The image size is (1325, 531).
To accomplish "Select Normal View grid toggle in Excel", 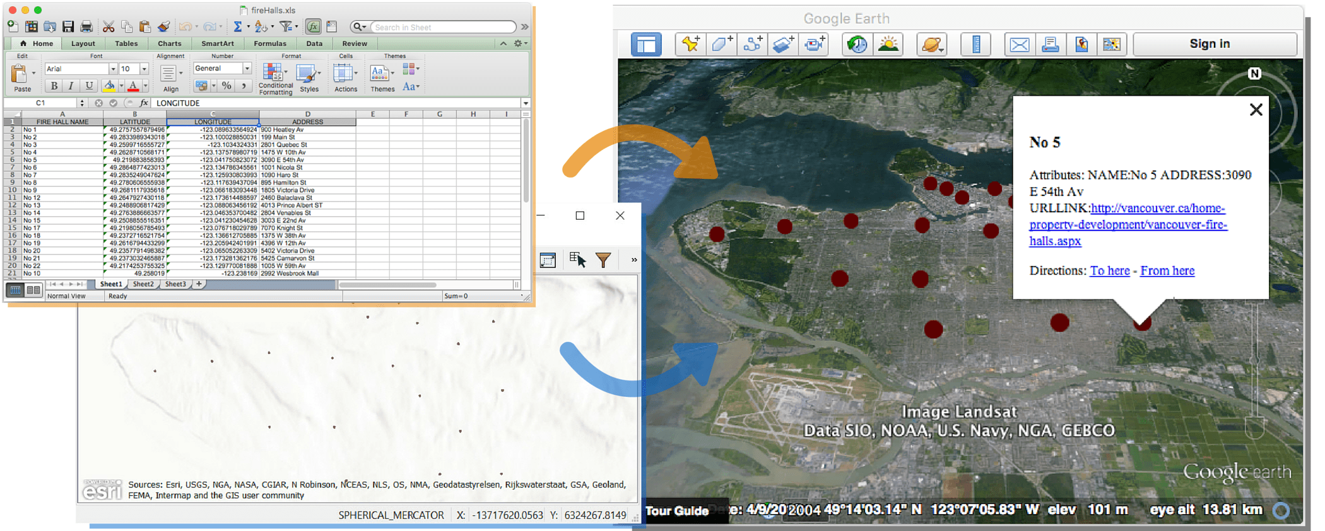I will [x=15, y=290].
